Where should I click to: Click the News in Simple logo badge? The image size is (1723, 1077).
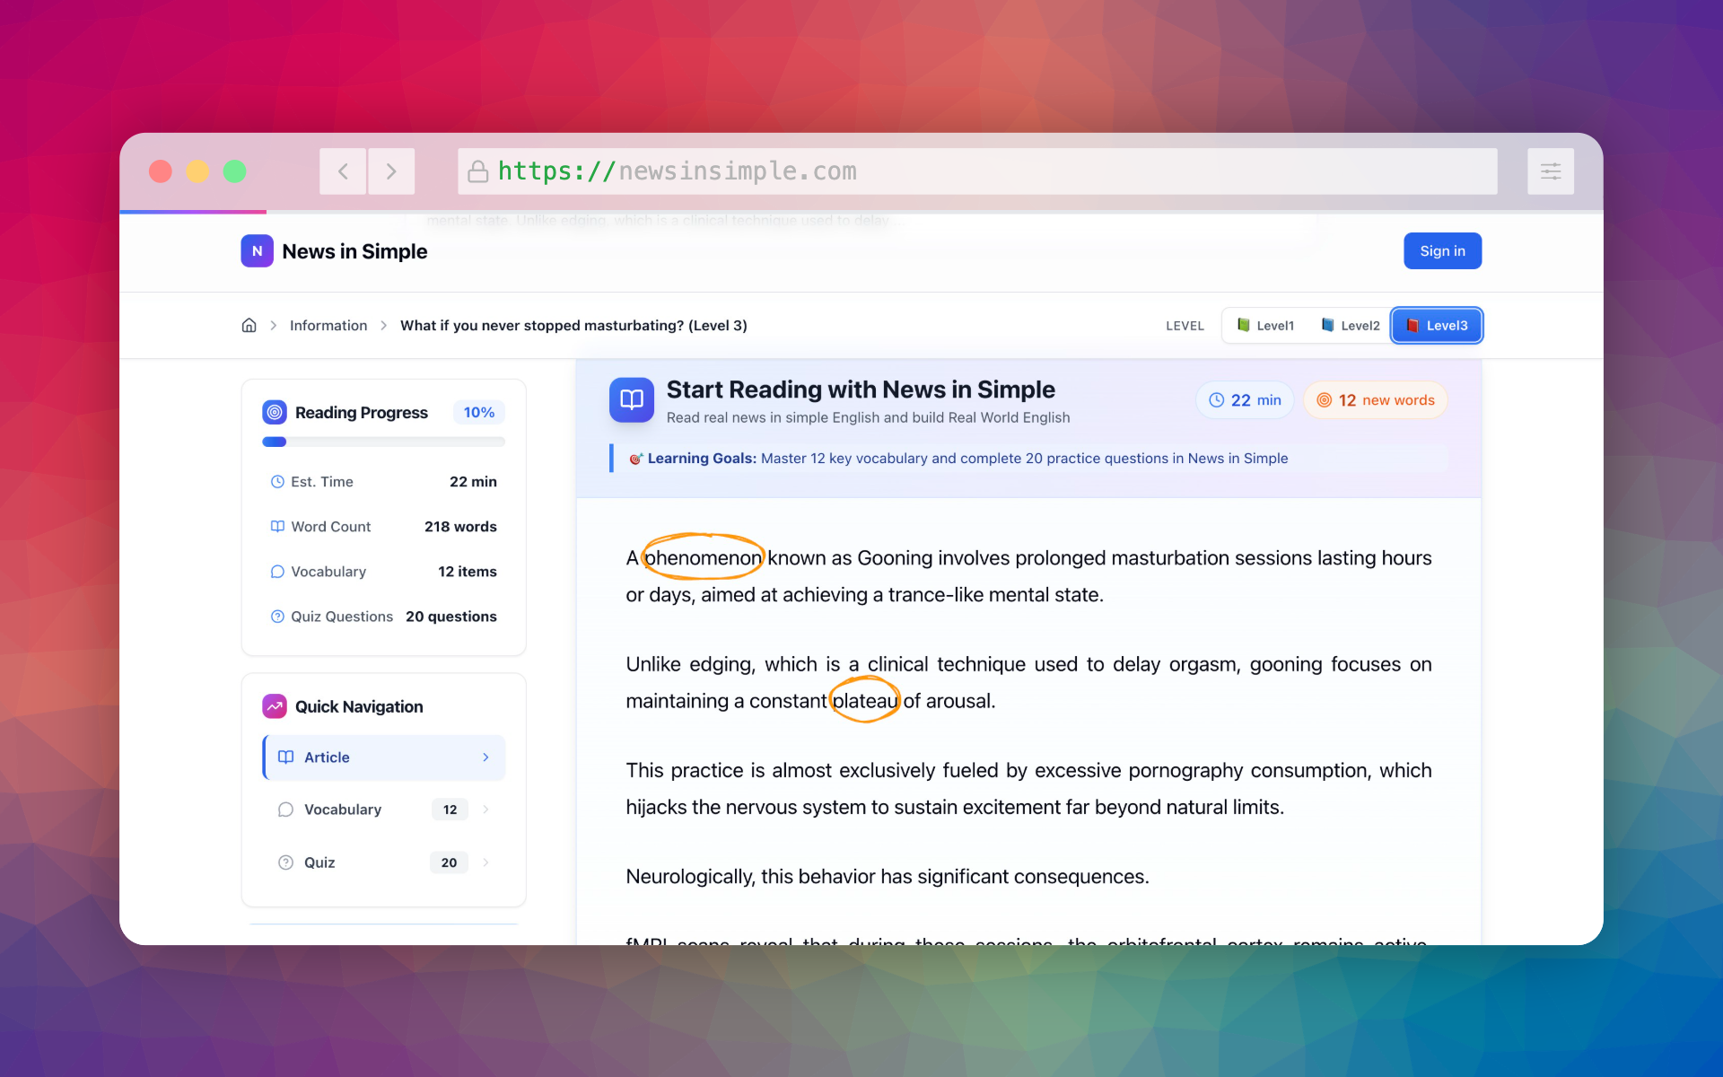click(257, 251)
